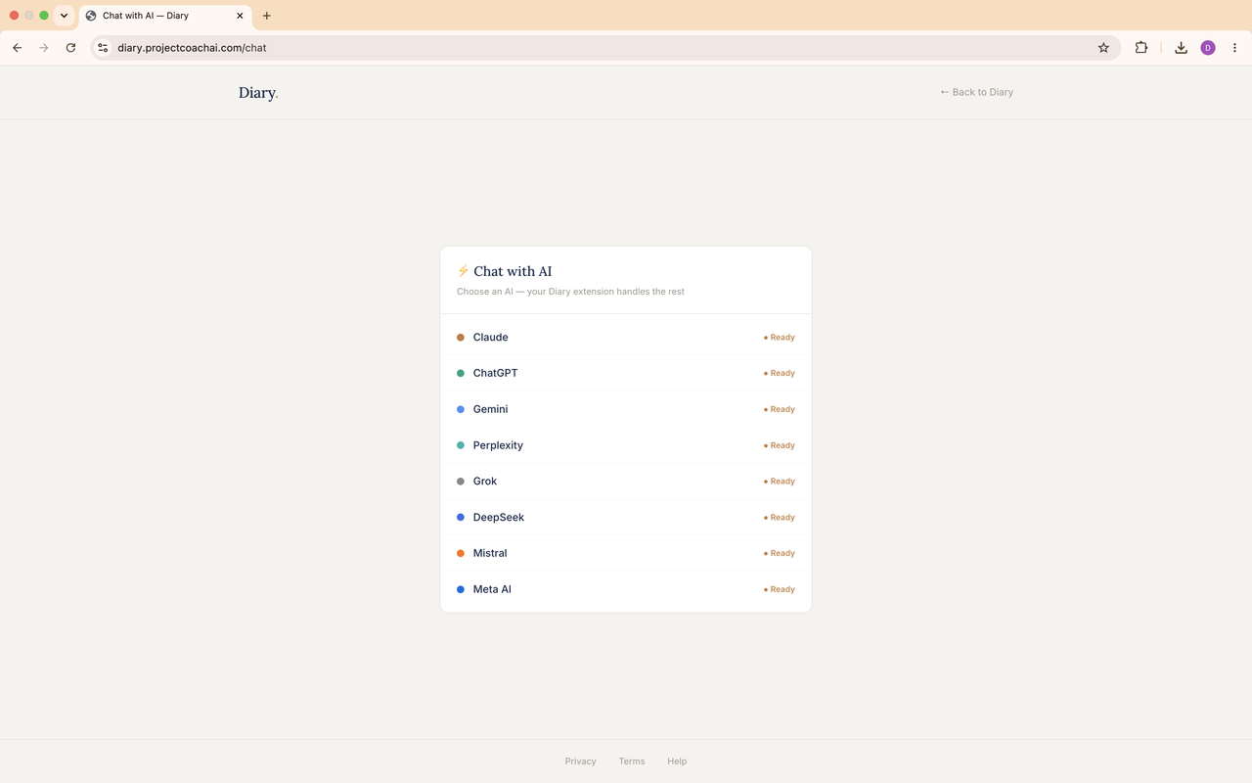The width and height of the screenshot is (1252, 783).
Task: Click the blue dot beside DeepSeek
Action: point(461,517)
